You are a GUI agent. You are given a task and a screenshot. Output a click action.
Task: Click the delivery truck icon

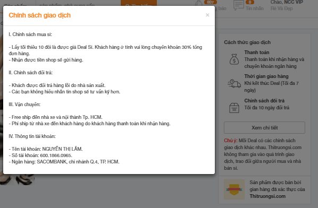234,83
